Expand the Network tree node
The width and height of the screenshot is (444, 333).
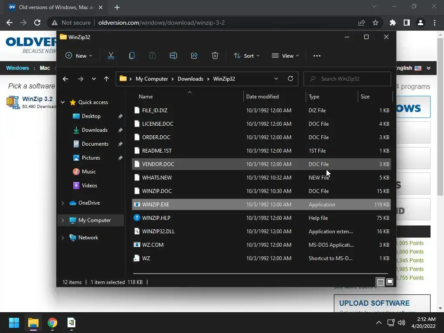tap(63, 238)
